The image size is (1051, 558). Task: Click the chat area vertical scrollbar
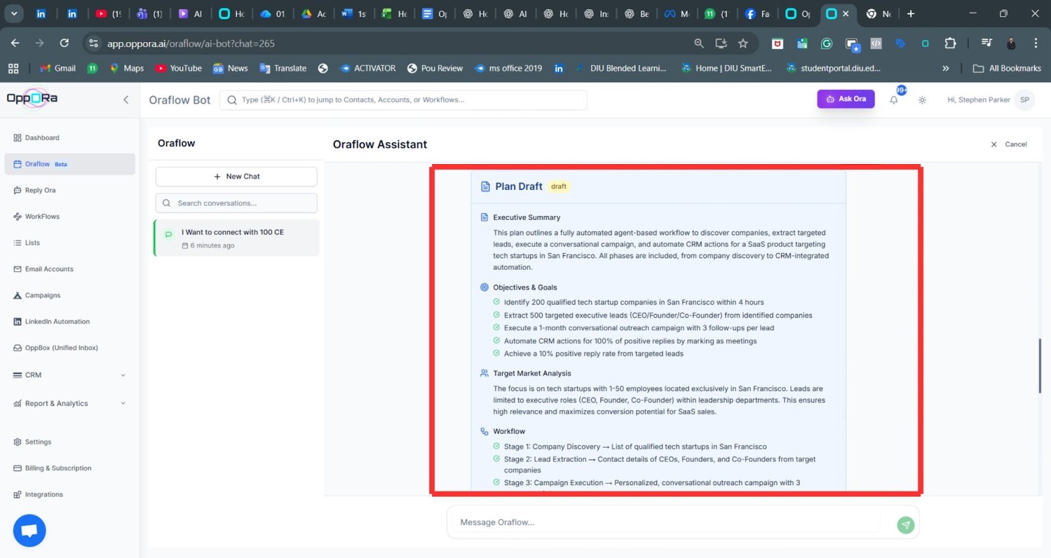click(1039, 366)
